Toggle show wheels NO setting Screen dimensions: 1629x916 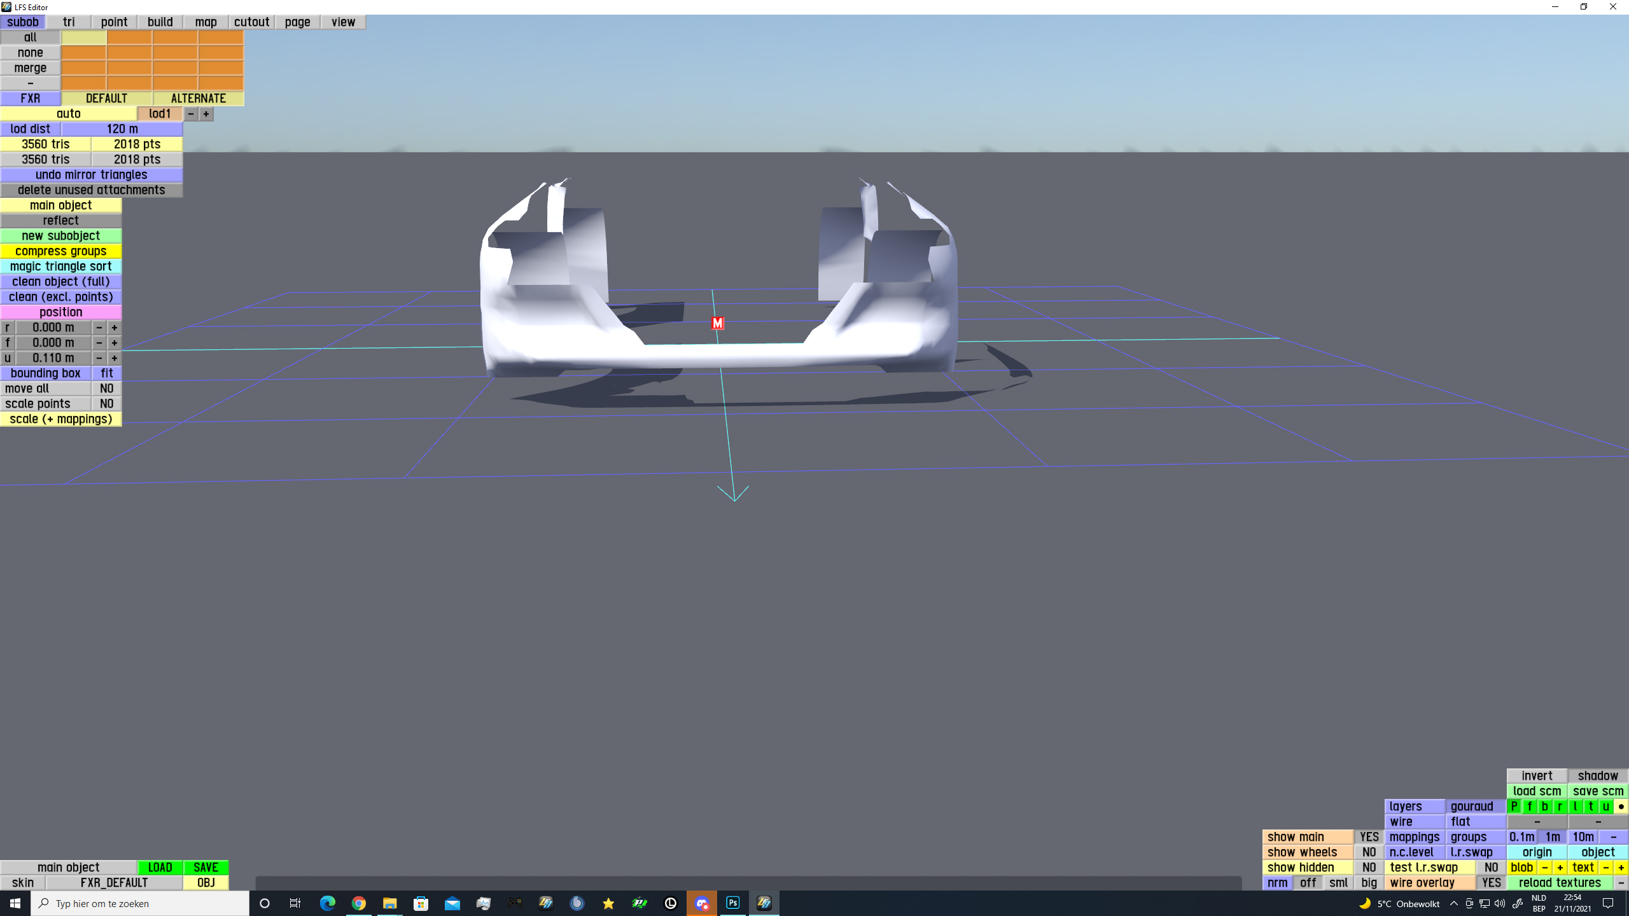coord(1369,852)
